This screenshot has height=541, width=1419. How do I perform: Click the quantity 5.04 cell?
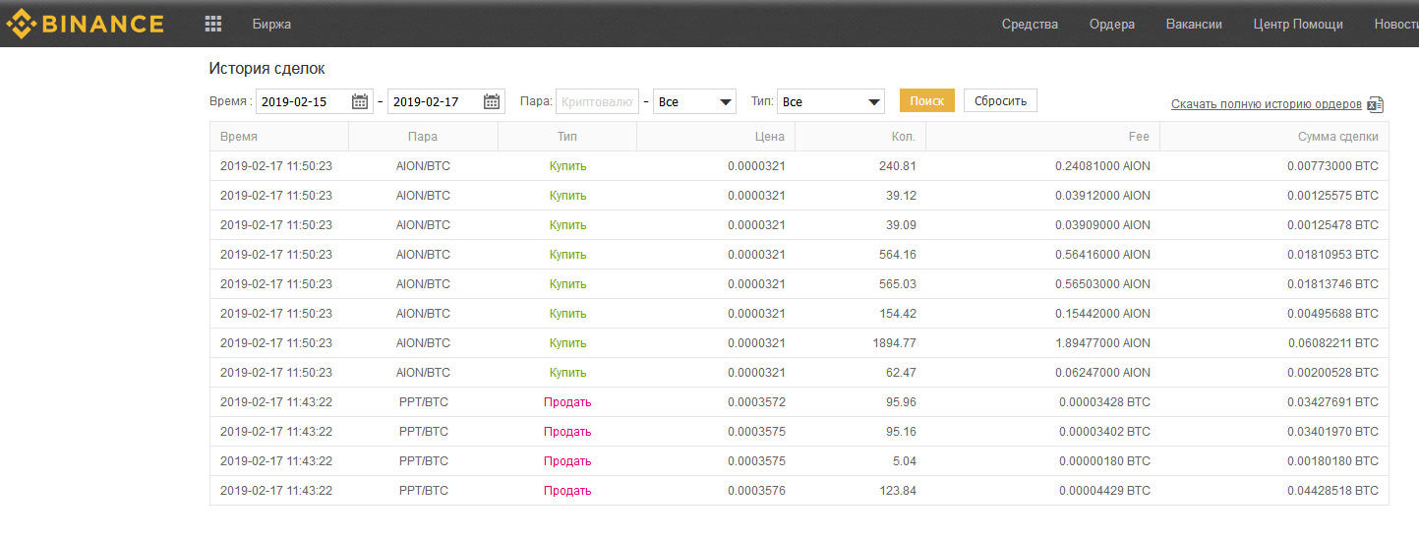point(904,461)
